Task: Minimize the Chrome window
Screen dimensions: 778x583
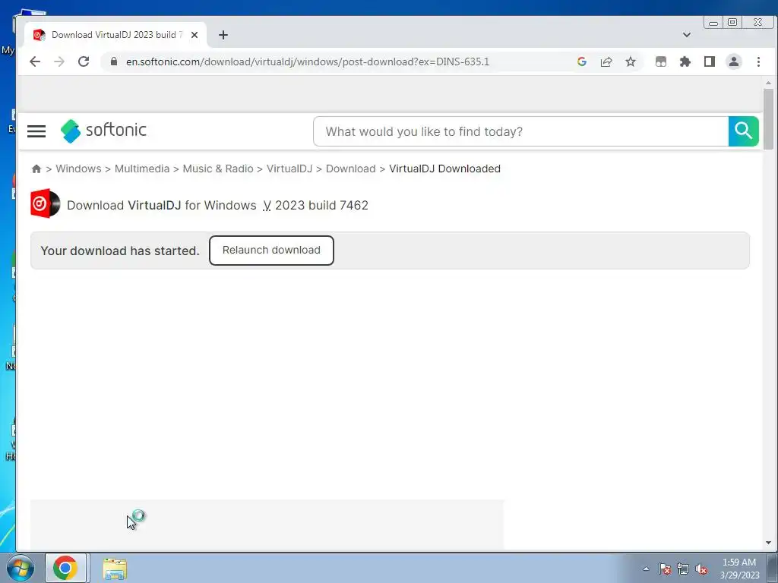Action: point(713,23)
